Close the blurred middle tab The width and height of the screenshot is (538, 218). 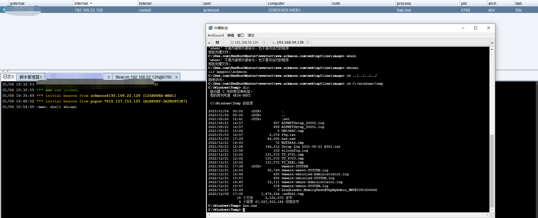[x=108, y=77]
